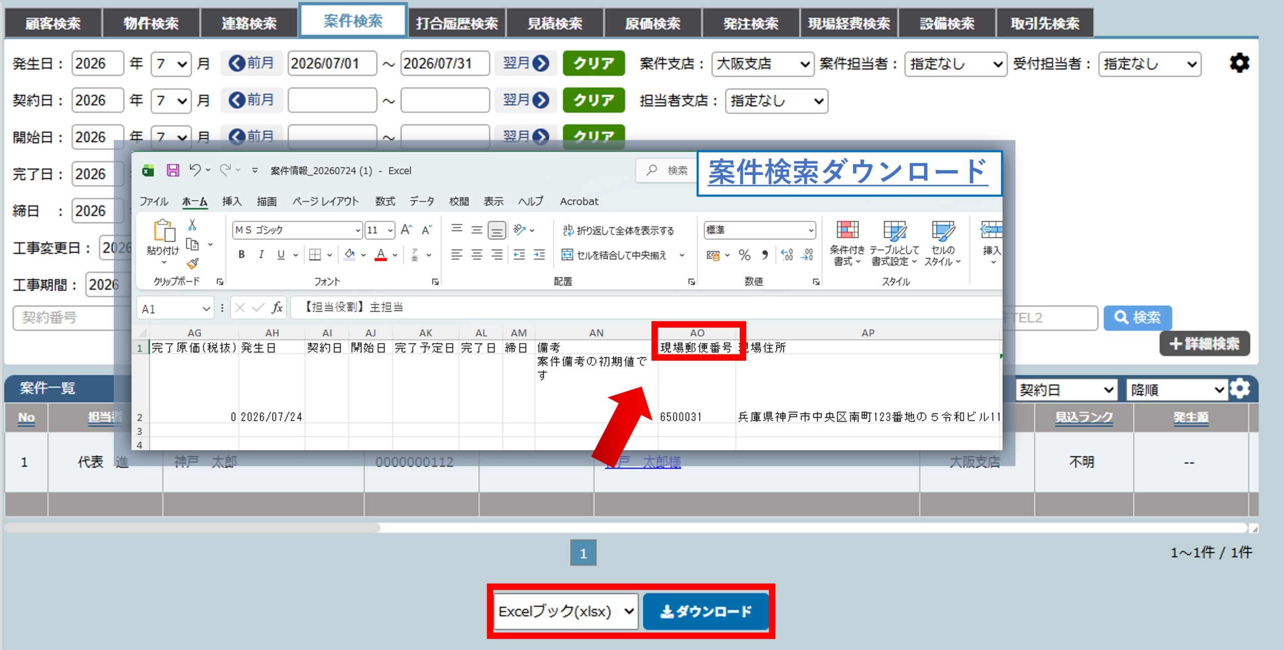The height and width of the screenshot is (650, 1284).
Task: Click the red font color A icon
Action: click(x=381, y=255)
